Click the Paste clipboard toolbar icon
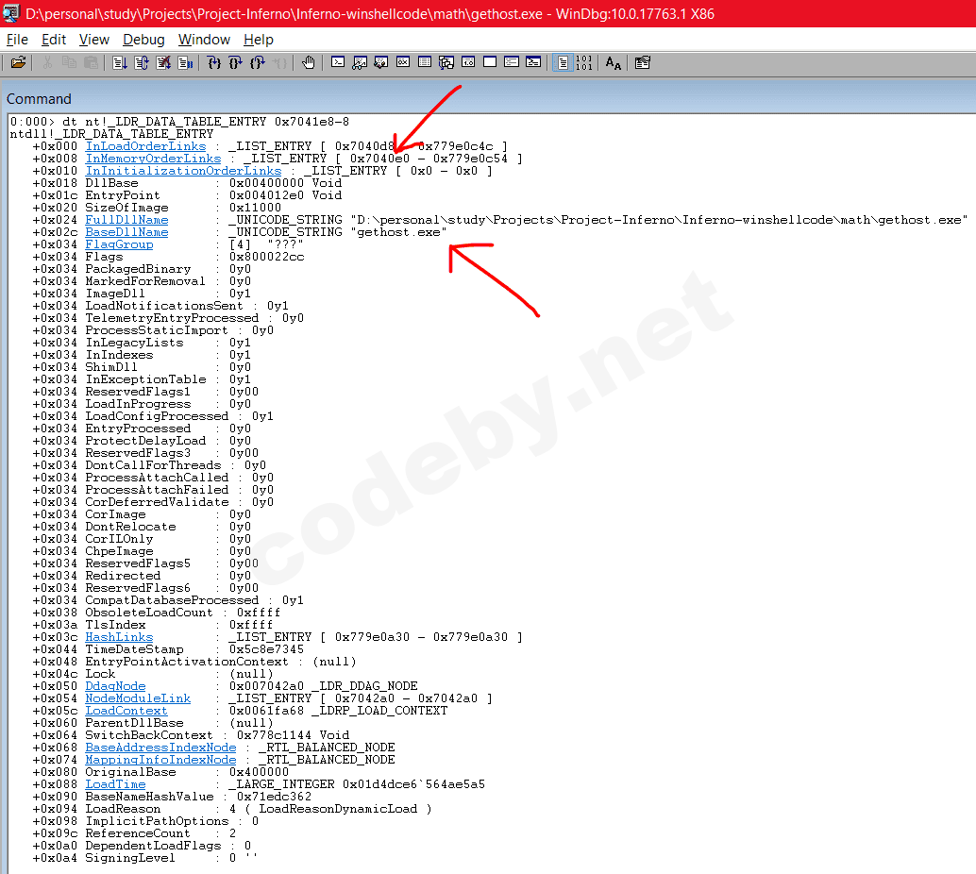This screenshot has width=976, height=874. tap(91, 63)
